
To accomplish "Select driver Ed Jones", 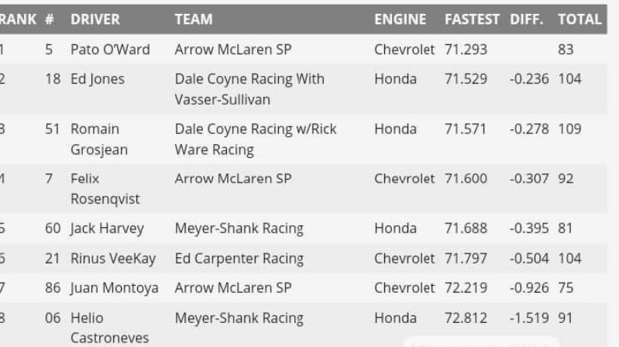I will point(97,79).
